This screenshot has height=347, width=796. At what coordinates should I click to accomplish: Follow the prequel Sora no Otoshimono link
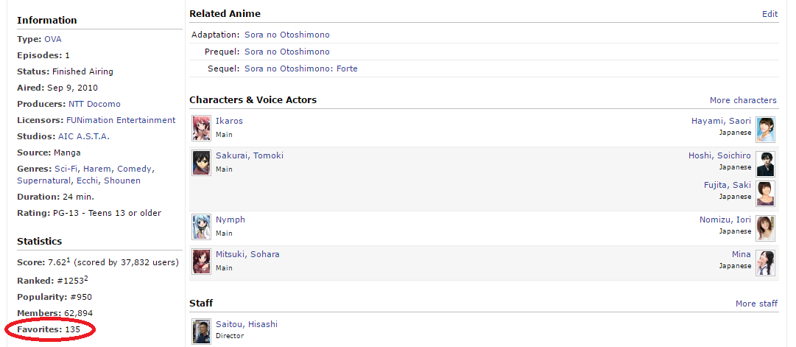(x=287, y=52)
